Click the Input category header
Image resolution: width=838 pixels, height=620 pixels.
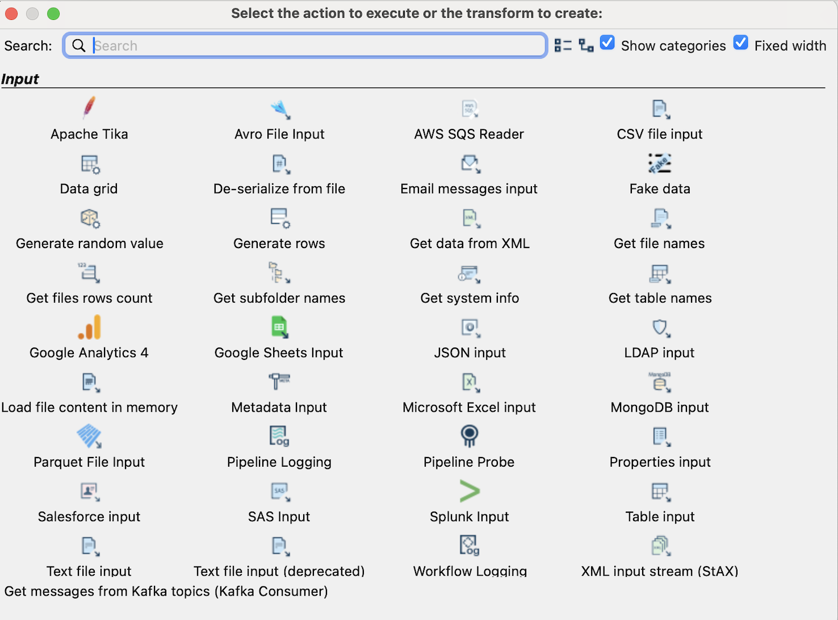[20, 79]
